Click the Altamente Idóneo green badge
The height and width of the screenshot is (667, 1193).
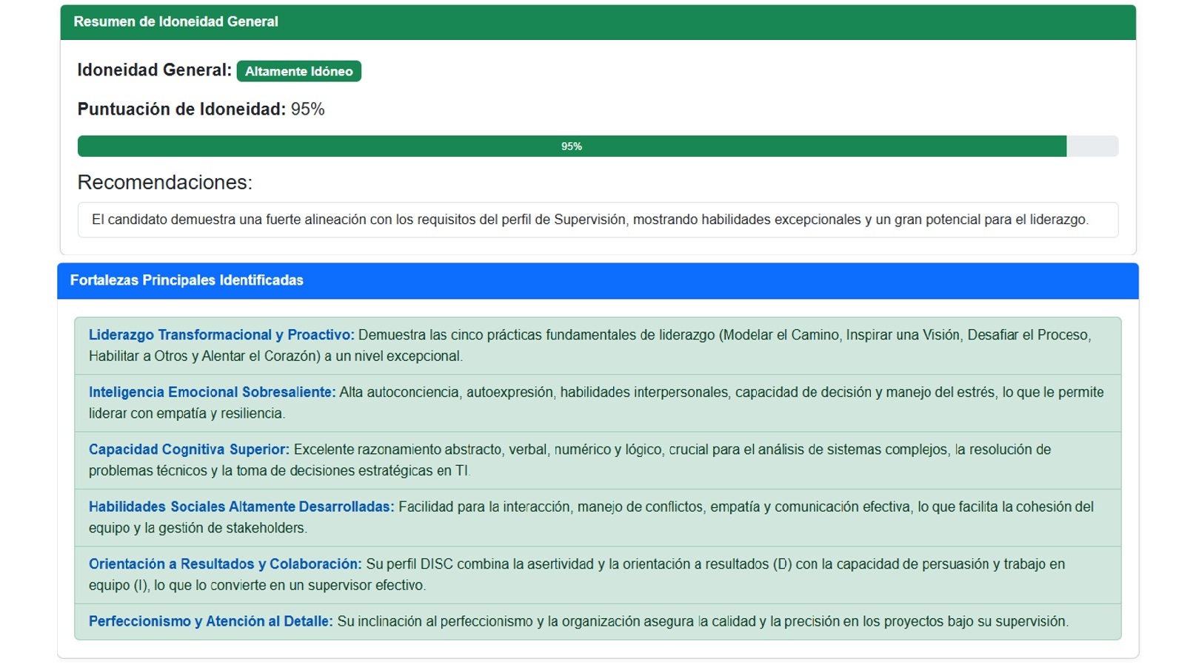pos(298,72)
